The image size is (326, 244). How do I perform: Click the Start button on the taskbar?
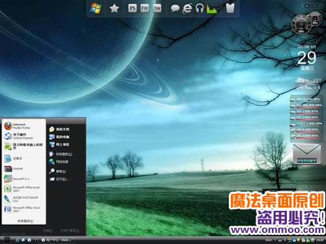pos(7,240)
